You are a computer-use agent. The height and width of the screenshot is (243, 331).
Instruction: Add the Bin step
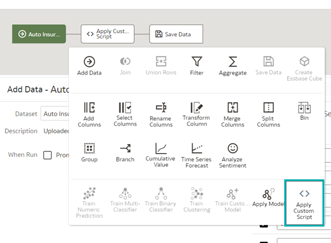(x=304, y=111)
